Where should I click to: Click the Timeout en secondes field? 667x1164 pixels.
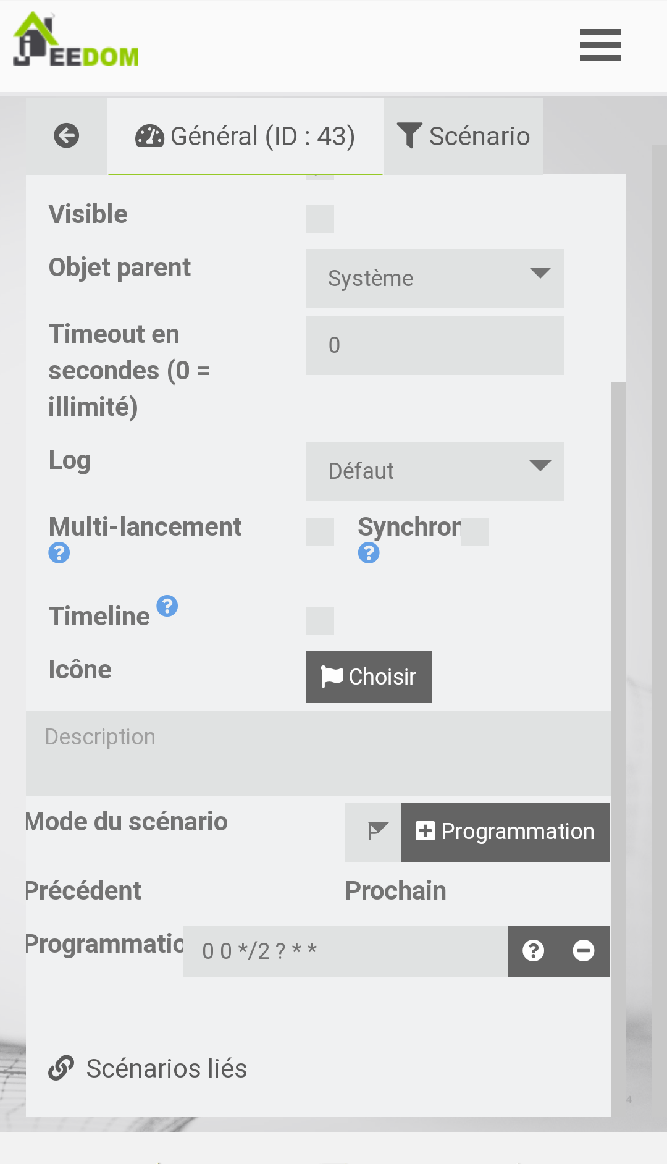point(435,345)
